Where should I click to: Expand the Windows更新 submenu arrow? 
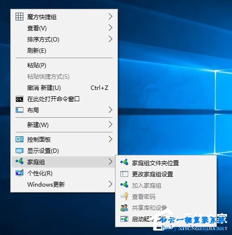[x=110, y=184]
